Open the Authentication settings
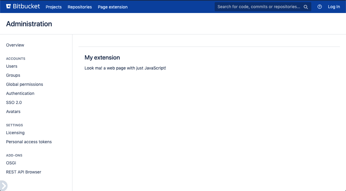This screenshot has width=346, height=191. coord(20,93)
